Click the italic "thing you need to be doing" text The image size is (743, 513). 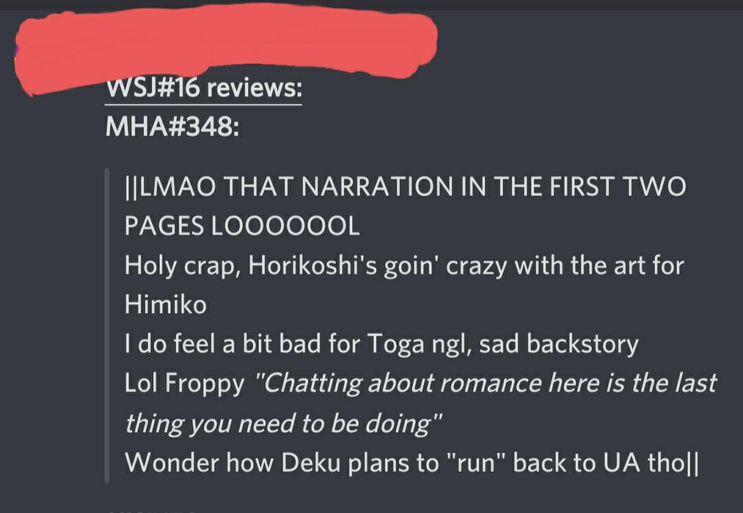[x=283, y=423]
